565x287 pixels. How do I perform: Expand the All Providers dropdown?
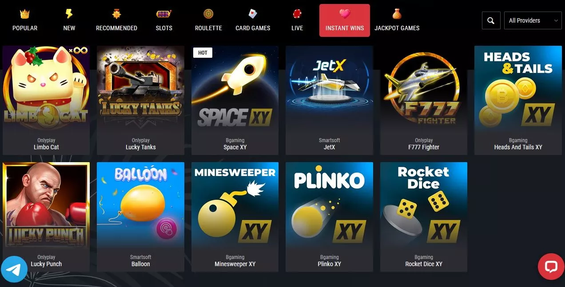tap(533, 20)
